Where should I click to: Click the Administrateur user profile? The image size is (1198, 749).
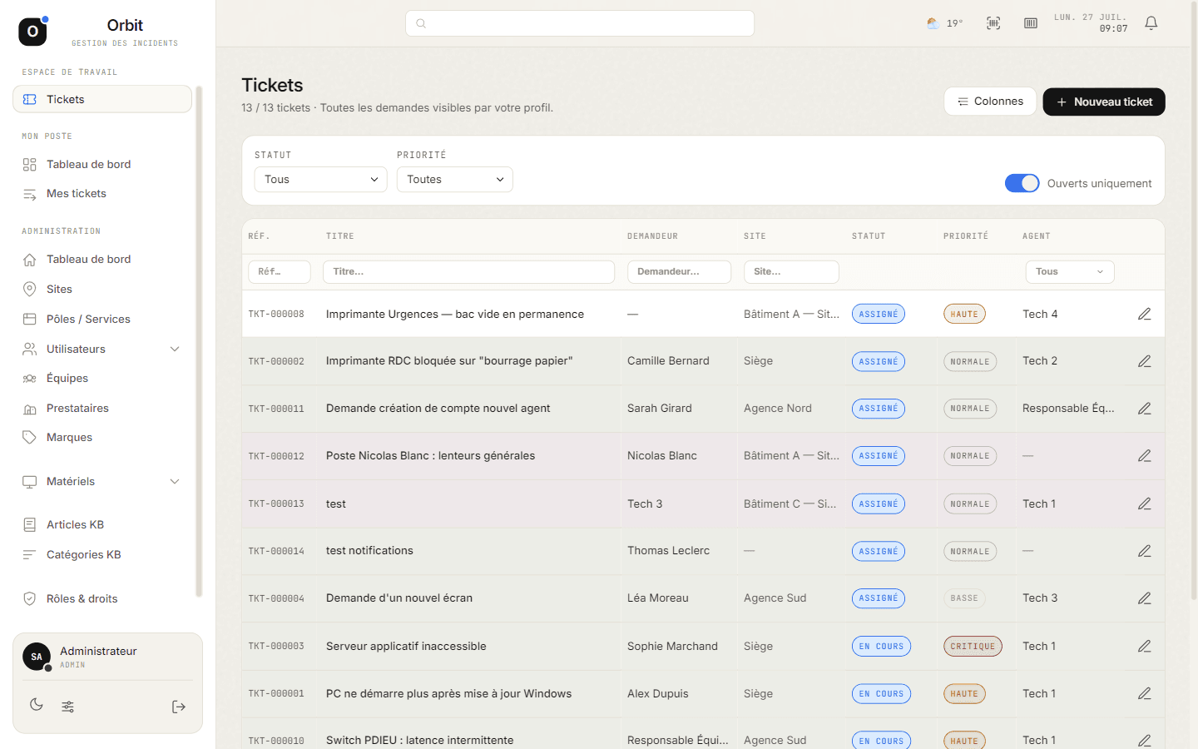click(x=107, y=657)
